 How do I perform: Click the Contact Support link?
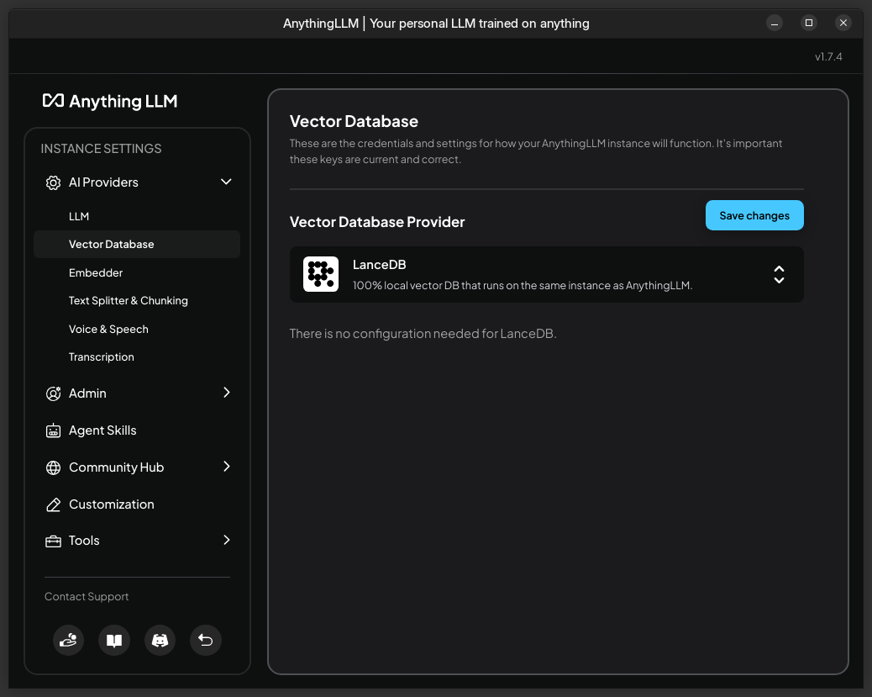coord(87,596)
